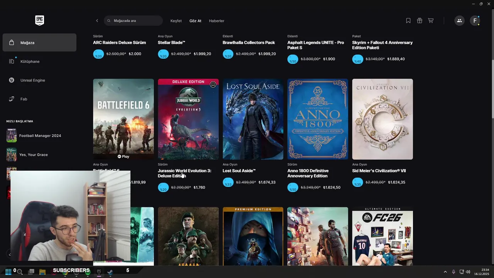Open EA FC26 Ultimate Edition cover

(x=382, y=236)
